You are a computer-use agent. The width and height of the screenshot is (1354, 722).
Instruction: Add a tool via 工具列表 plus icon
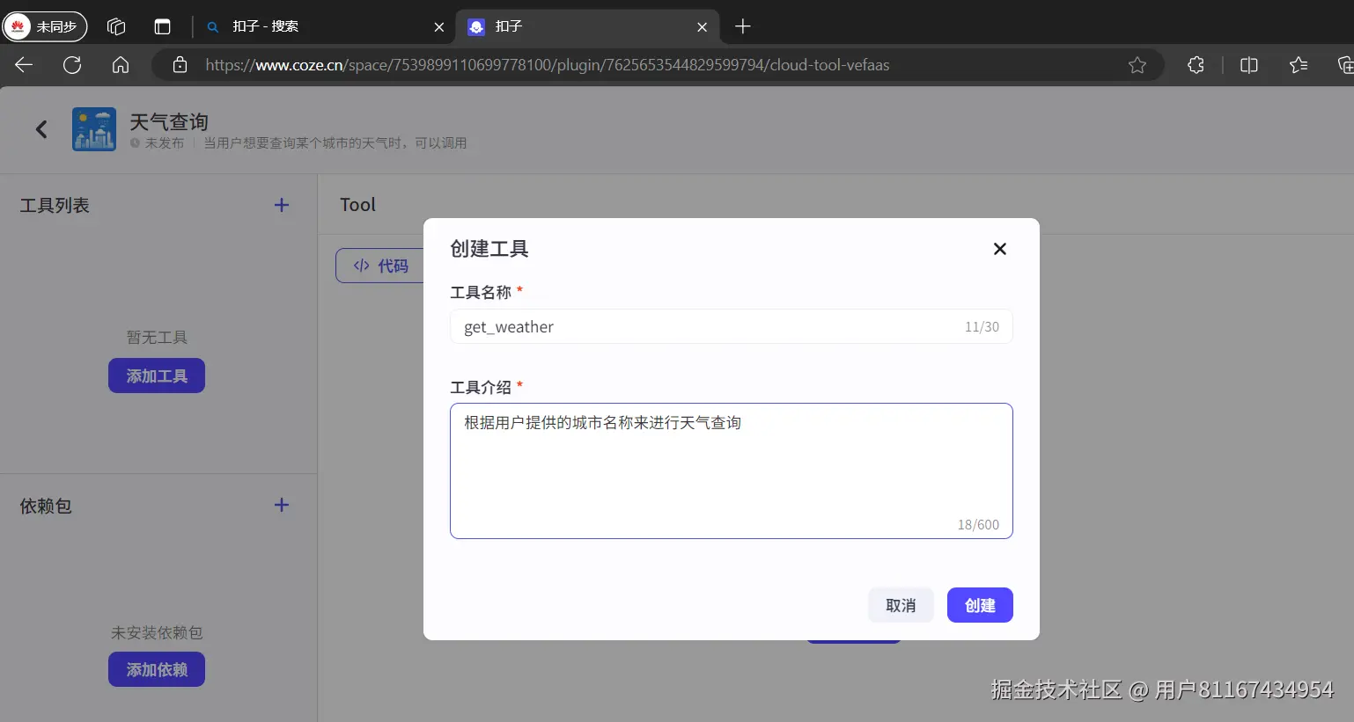(282, 205)
